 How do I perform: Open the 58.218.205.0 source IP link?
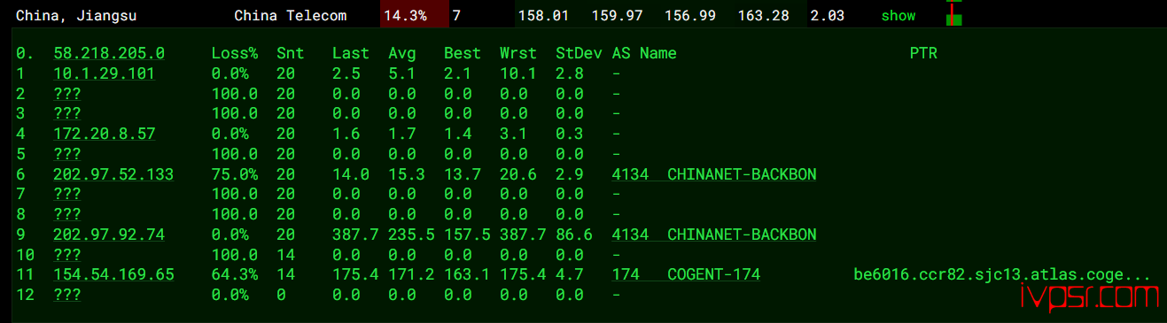pos(109,53)
